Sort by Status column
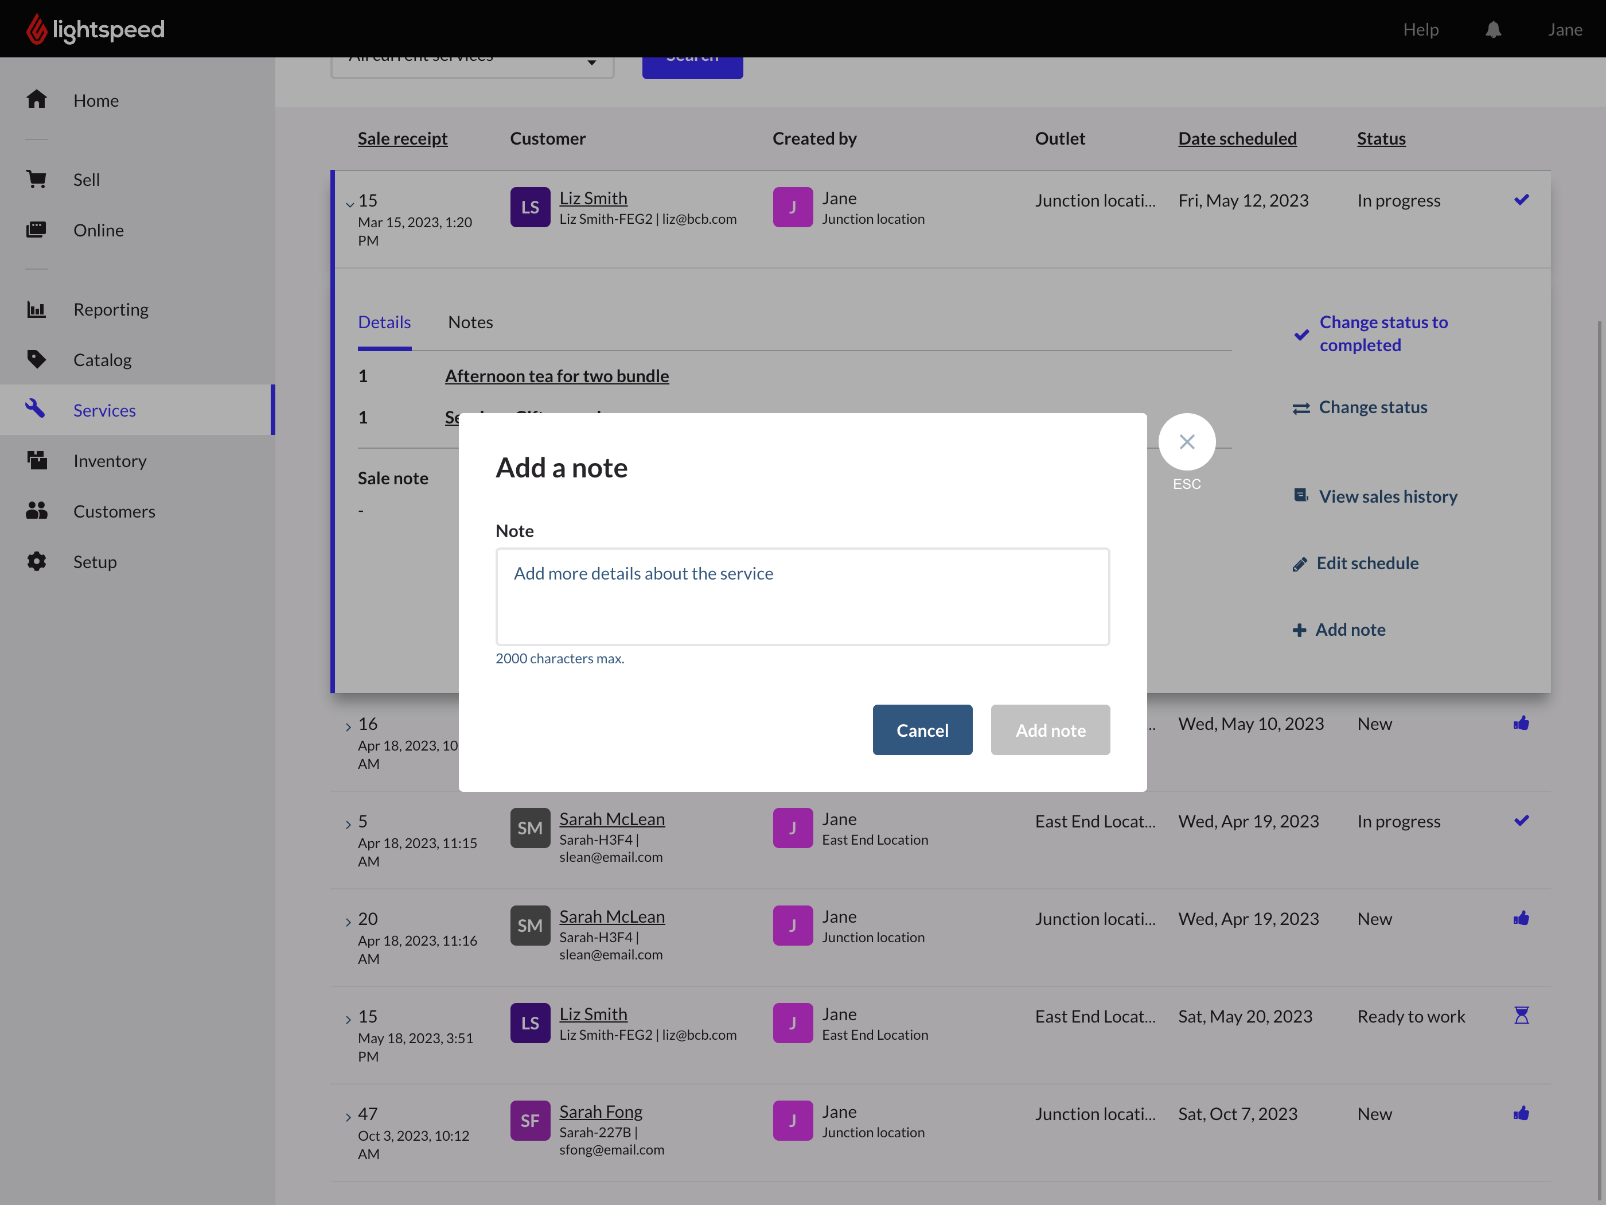Screen dimensions: 1606x1205 tap(1381, 138)
